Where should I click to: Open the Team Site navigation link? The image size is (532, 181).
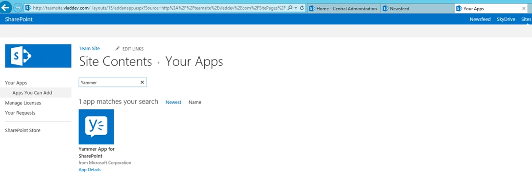tap(89, 49)
